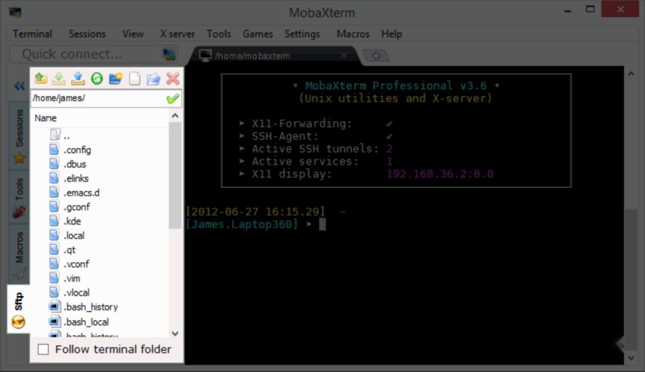Open the Settings menu
645x372 pixels.
coord(302,34)
